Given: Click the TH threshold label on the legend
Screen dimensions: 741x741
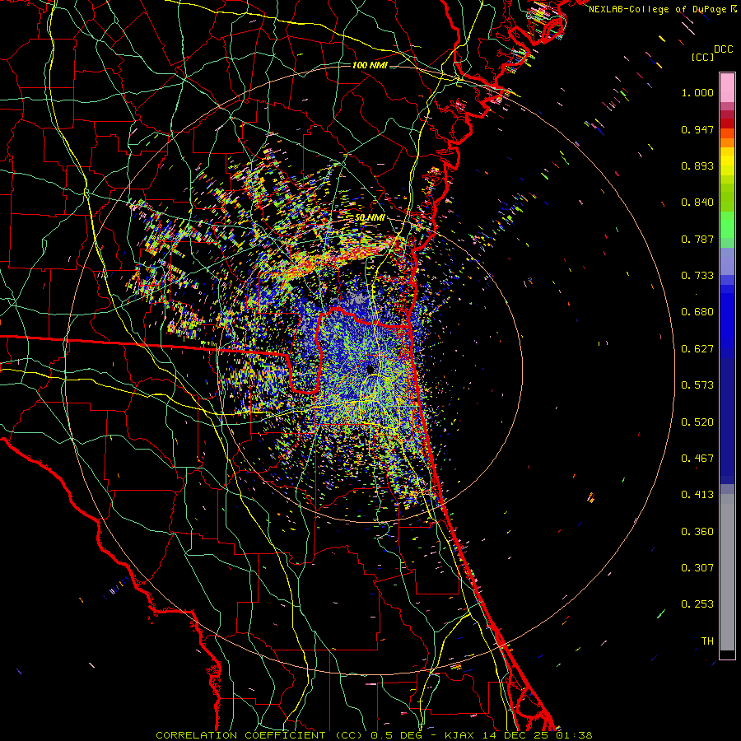Looking at the screenshot, I should point(707,641).
